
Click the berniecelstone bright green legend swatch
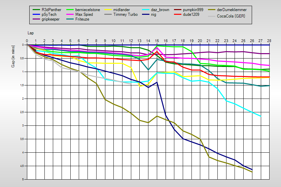click(x=70, y=10)
